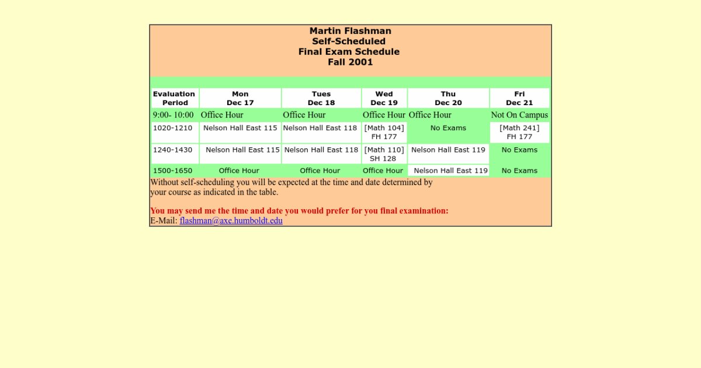Image resolution: width=701 pixels, height=368 pixels.
Task: Click the red 'You may send me' text
Action: pos(299,211)
